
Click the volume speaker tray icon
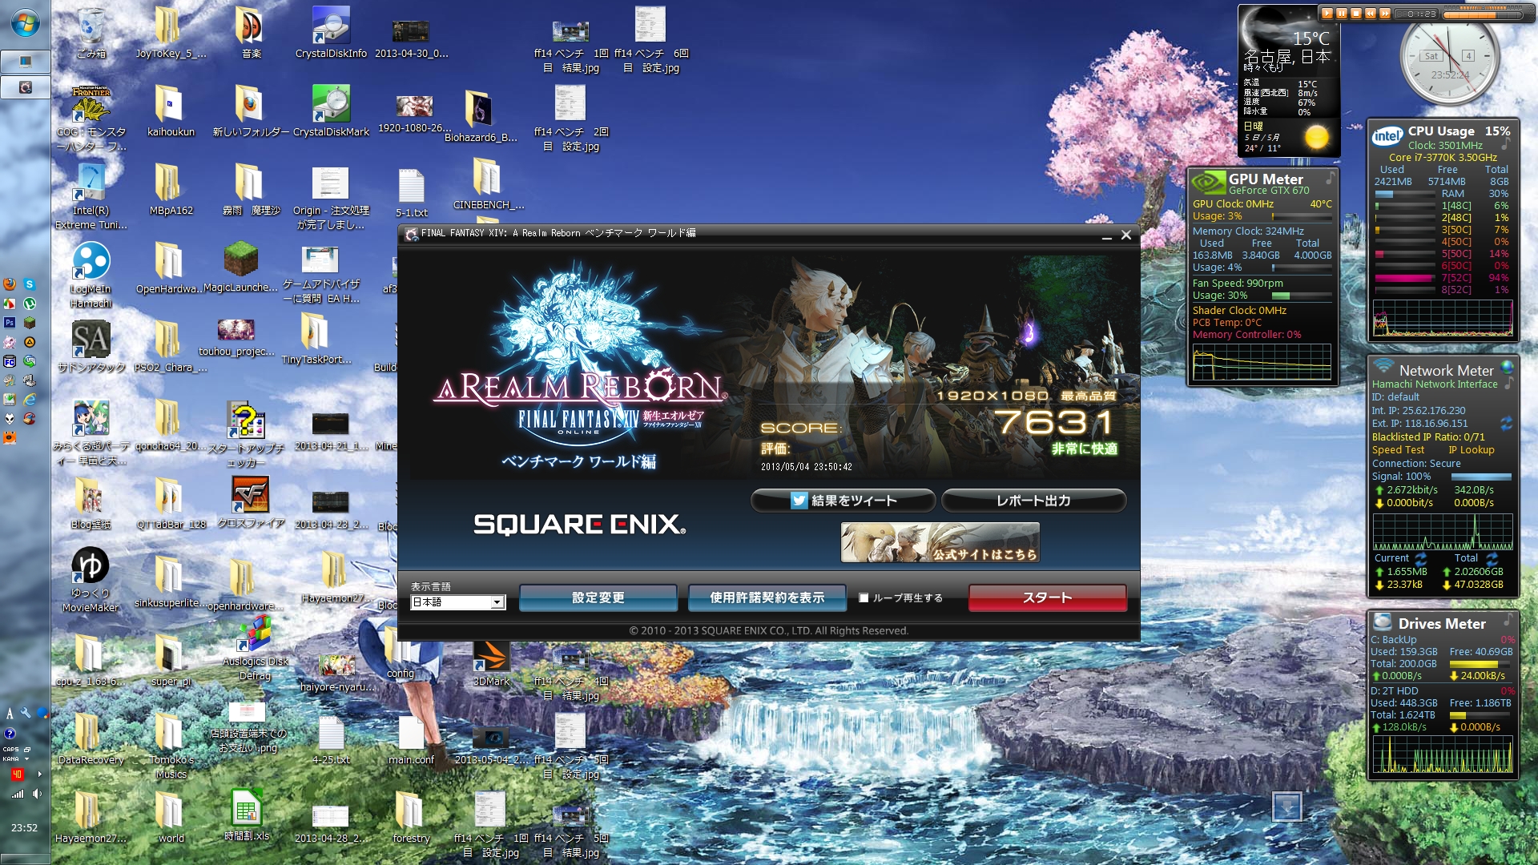click(37, 794)
